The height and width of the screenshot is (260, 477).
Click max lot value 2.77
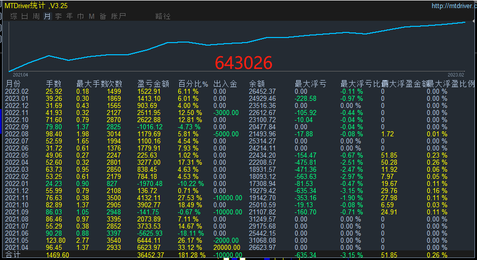[x=83, y=241]
